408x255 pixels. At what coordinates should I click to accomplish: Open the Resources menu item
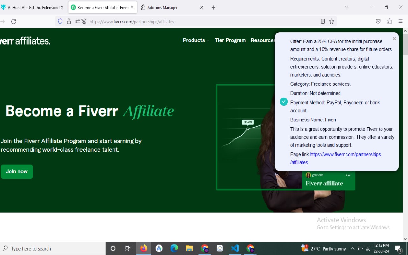pyautogui.click(x=263, y=40)
